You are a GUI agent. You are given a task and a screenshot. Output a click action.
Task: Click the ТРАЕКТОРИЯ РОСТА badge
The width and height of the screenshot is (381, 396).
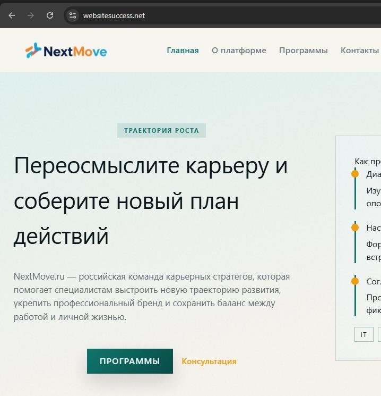pyautogui.click(x=161, y=131)
